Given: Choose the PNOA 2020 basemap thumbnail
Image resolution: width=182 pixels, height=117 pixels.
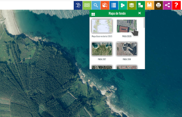Looking at the screenshot, I should click(x=126, y=26).
